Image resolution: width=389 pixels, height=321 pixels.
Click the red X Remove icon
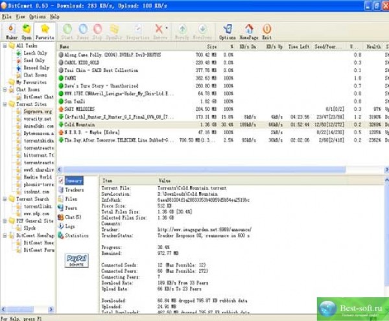coord(159,29)
